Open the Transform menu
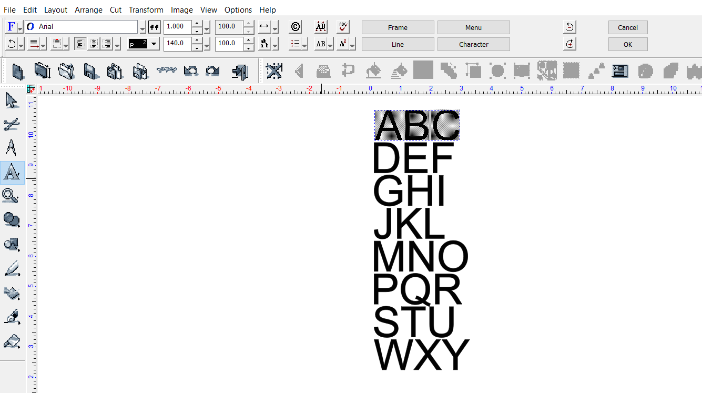This screenshot has width=702, height=393. click(146, 9)
